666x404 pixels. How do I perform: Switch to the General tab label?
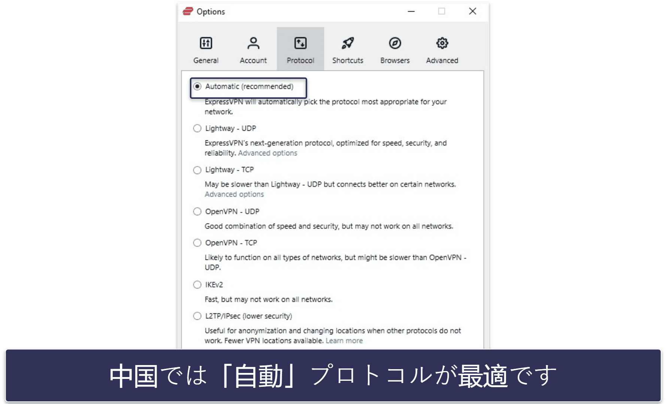(206, 60)
